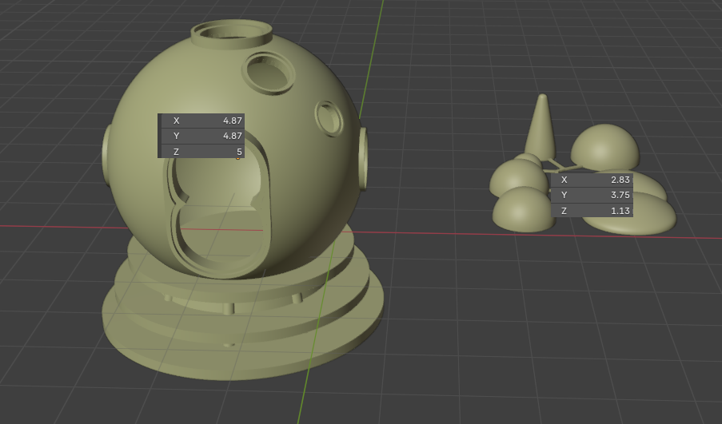This screenshot has height=424, width=722.
Task: Click the small round porthole on the sphere's right
Action: 329,119
